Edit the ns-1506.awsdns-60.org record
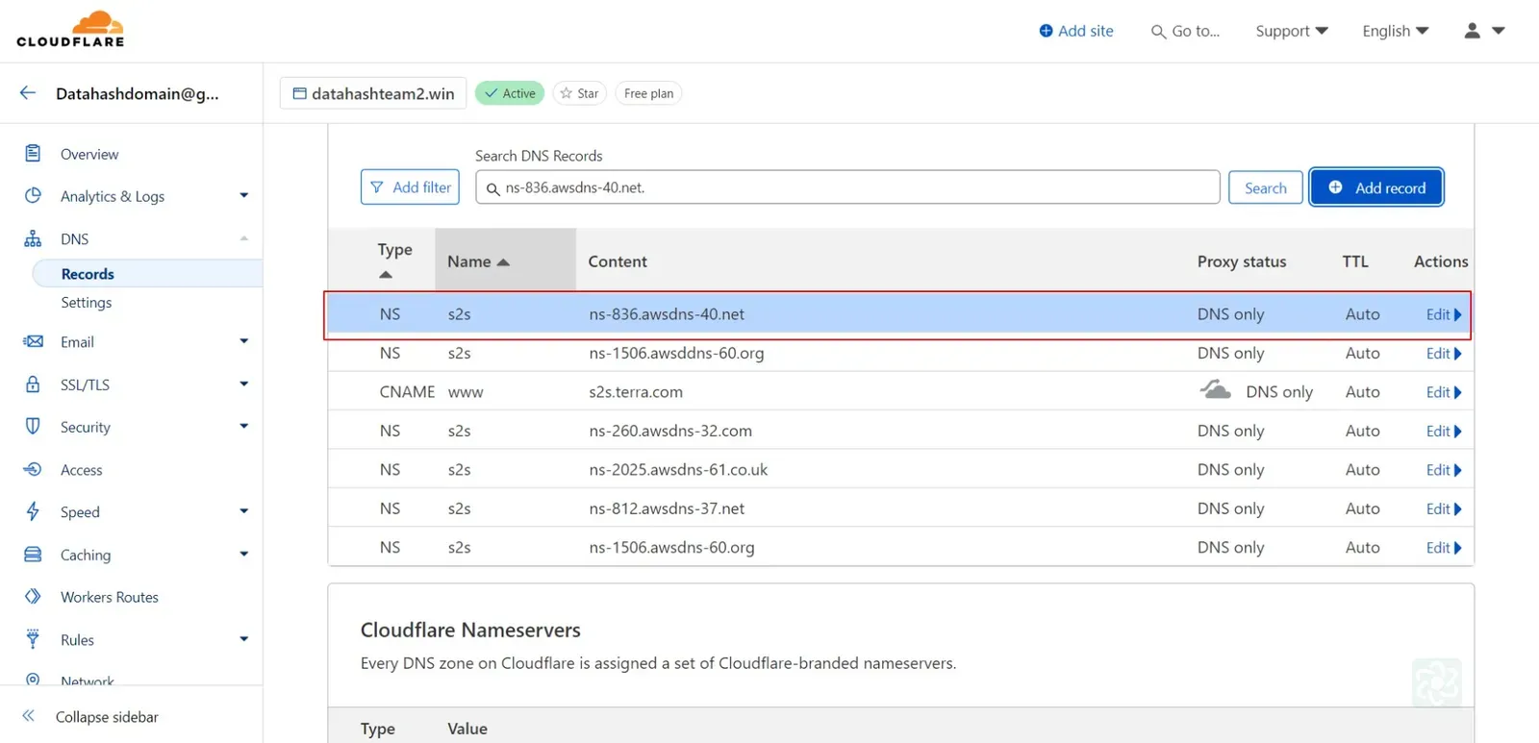Viewport: 1539px width, 743px height. [1443, 548]
